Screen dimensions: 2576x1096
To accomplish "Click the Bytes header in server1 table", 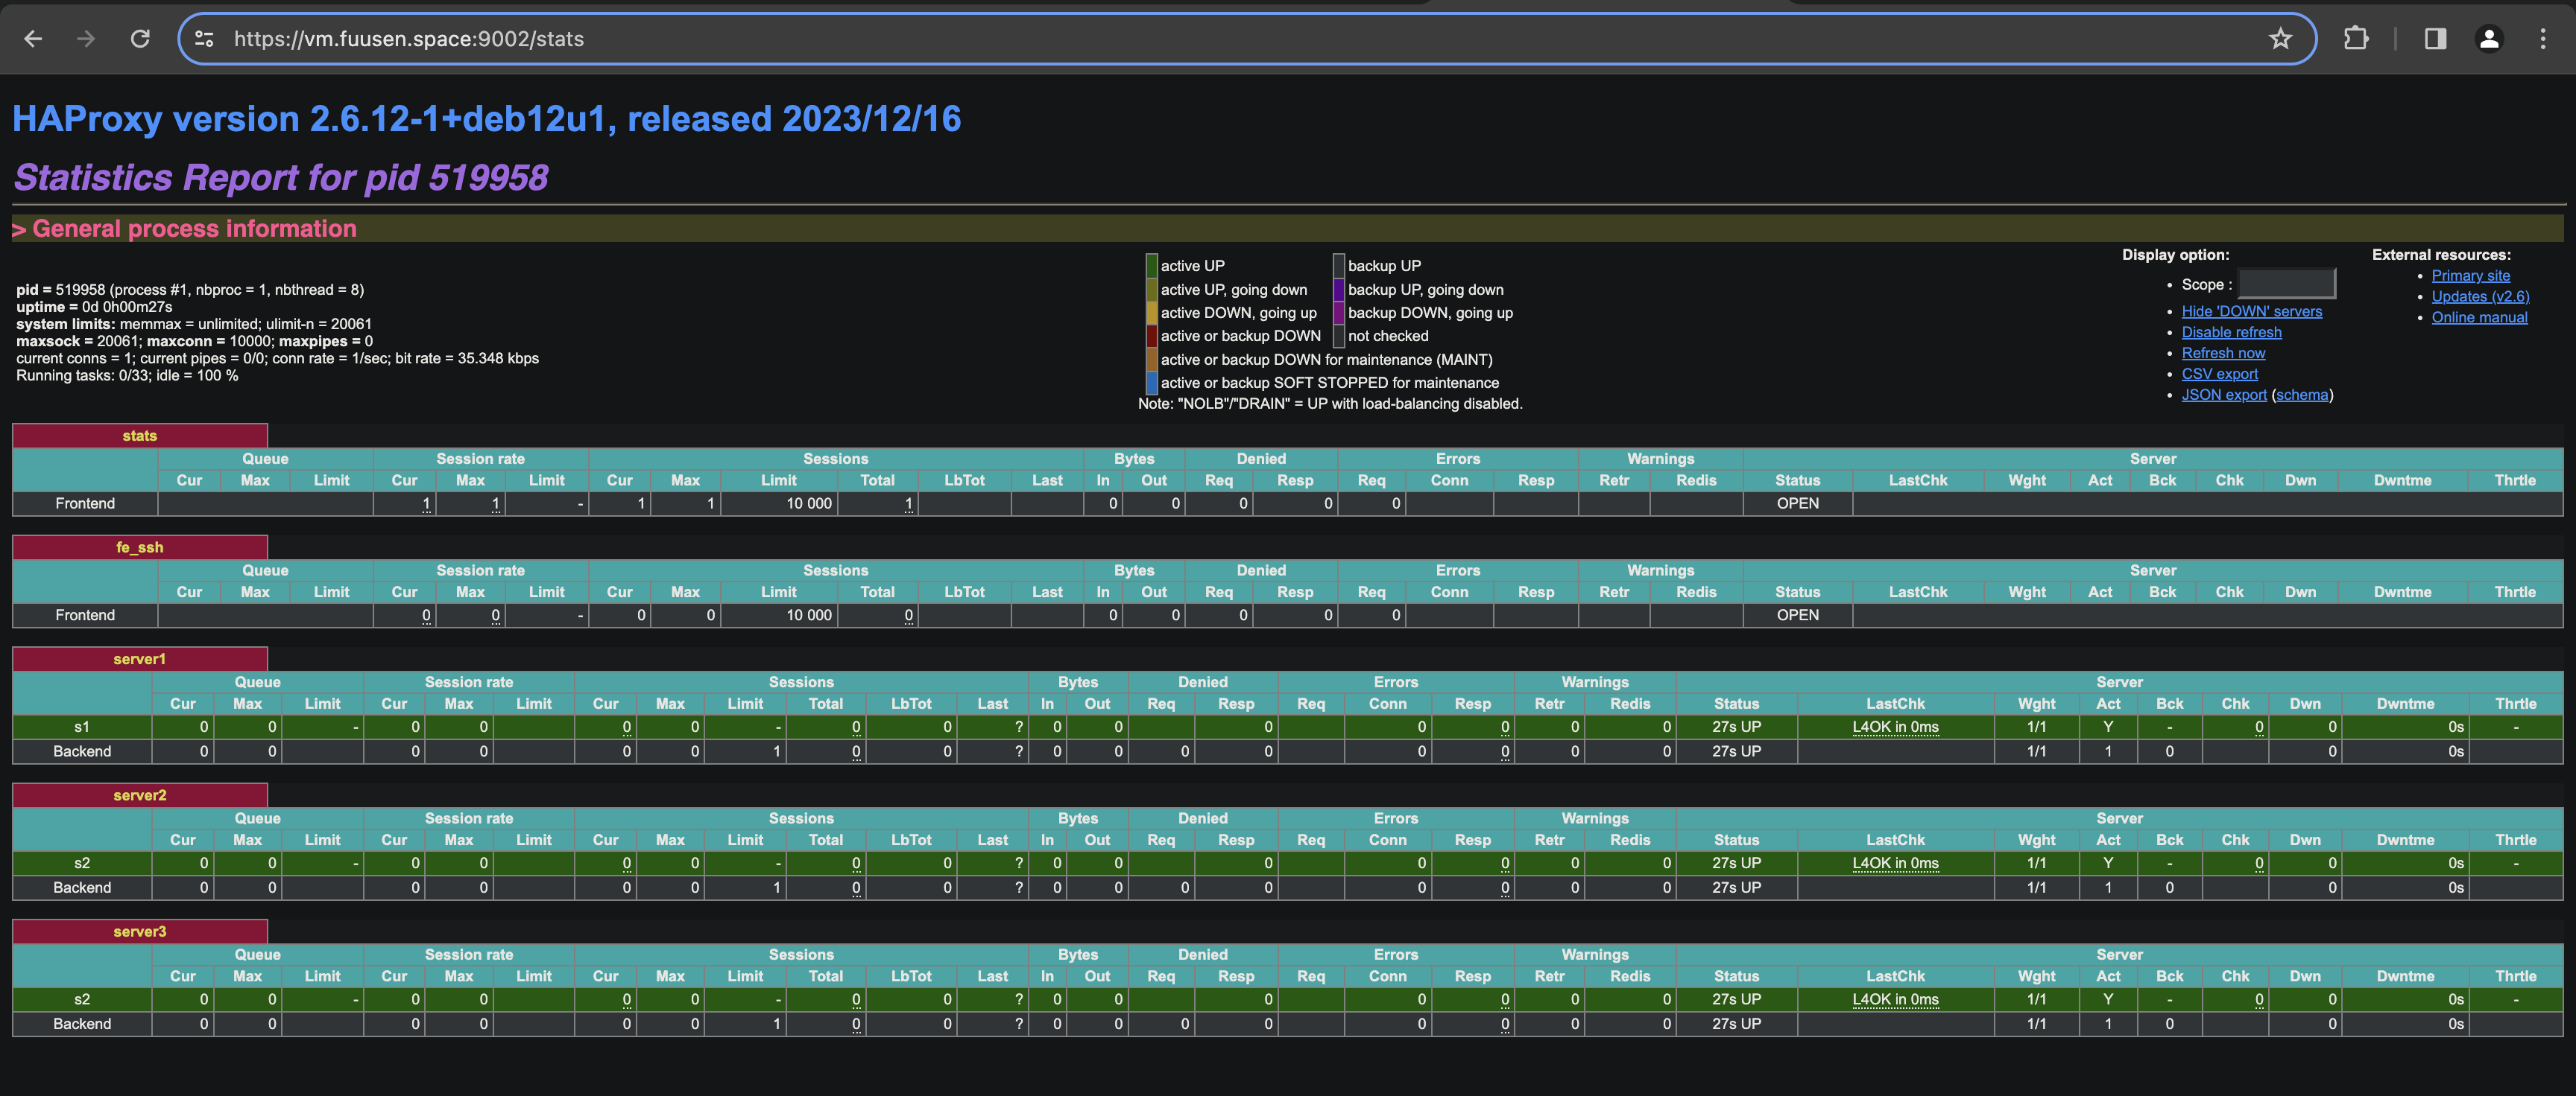I will 1077,682.
